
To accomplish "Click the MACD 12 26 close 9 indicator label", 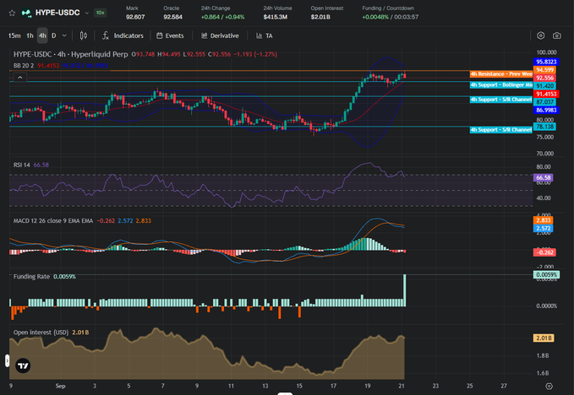I will click(x=53, y=220).
